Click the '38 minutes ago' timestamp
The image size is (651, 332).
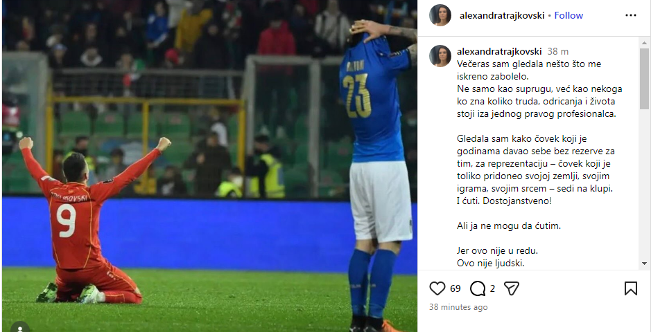[x=458, y=307]
